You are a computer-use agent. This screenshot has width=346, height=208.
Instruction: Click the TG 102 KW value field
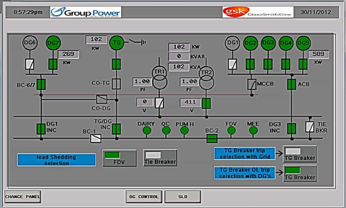[96, 40]
